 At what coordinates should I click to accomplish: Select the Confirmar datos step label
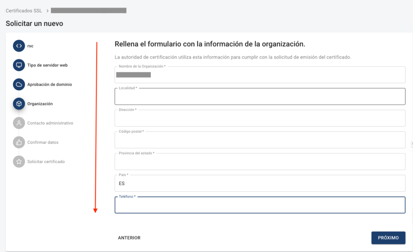(x=43, y=142)
